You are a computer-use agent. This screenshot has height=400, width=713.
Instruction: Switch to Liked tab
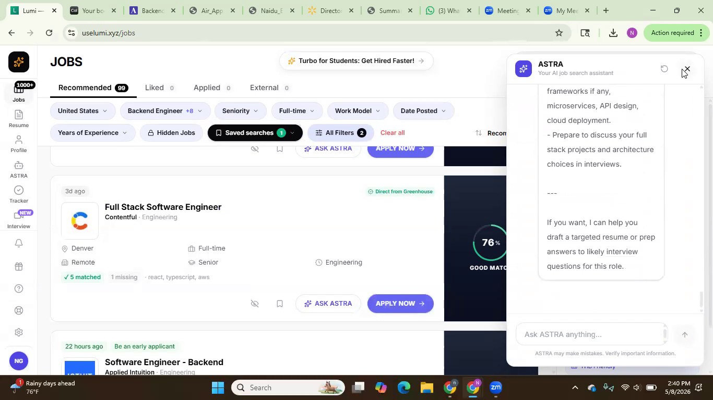[x=159, y=87]
